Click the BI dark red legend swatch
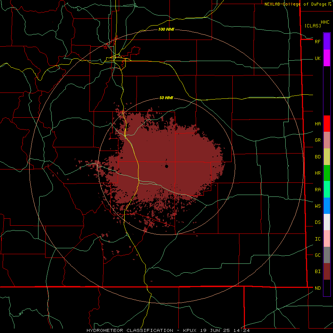The image size is (333, 333). [x=327, y=272]
